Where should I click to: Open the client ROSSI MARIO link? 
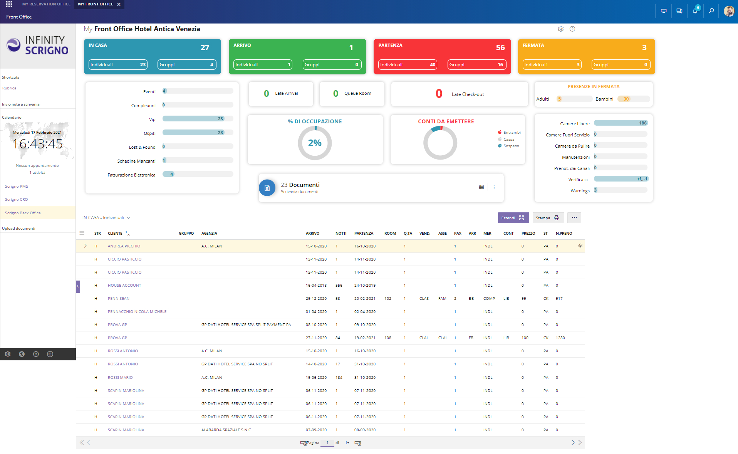[120, 377]
